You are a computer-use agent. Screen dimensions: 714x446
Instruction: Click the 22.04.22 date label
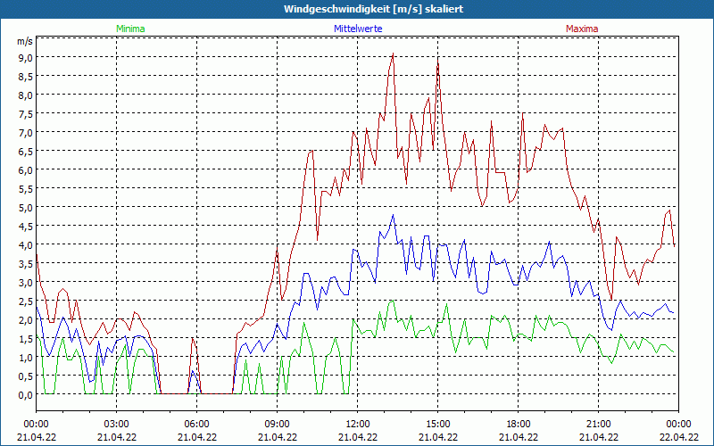679,437
